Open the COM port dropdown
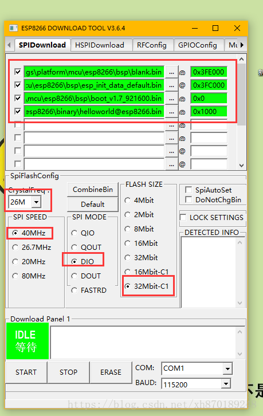 227,368
